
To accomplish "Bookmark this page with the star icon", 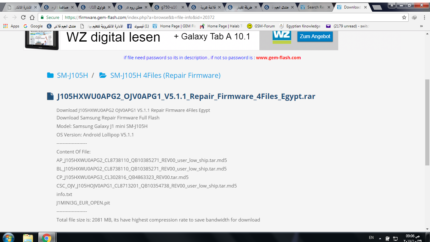I will point(404,18).
